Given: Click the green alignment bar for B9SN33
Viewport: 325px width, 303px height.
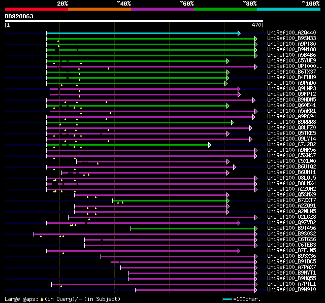Looking at the screenshot, I should (151, 39).
